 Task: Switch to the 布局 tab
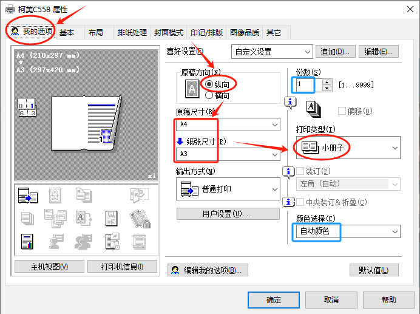click(95, 33)
